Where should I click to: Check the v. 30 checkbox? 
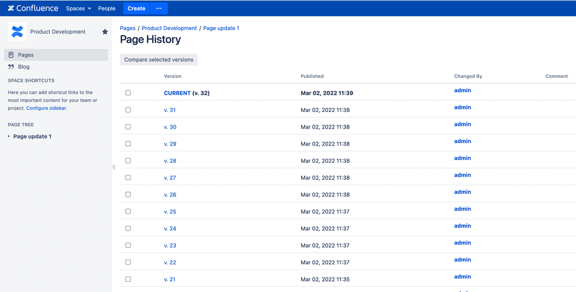pyautogui.click(x=128, y=127)
